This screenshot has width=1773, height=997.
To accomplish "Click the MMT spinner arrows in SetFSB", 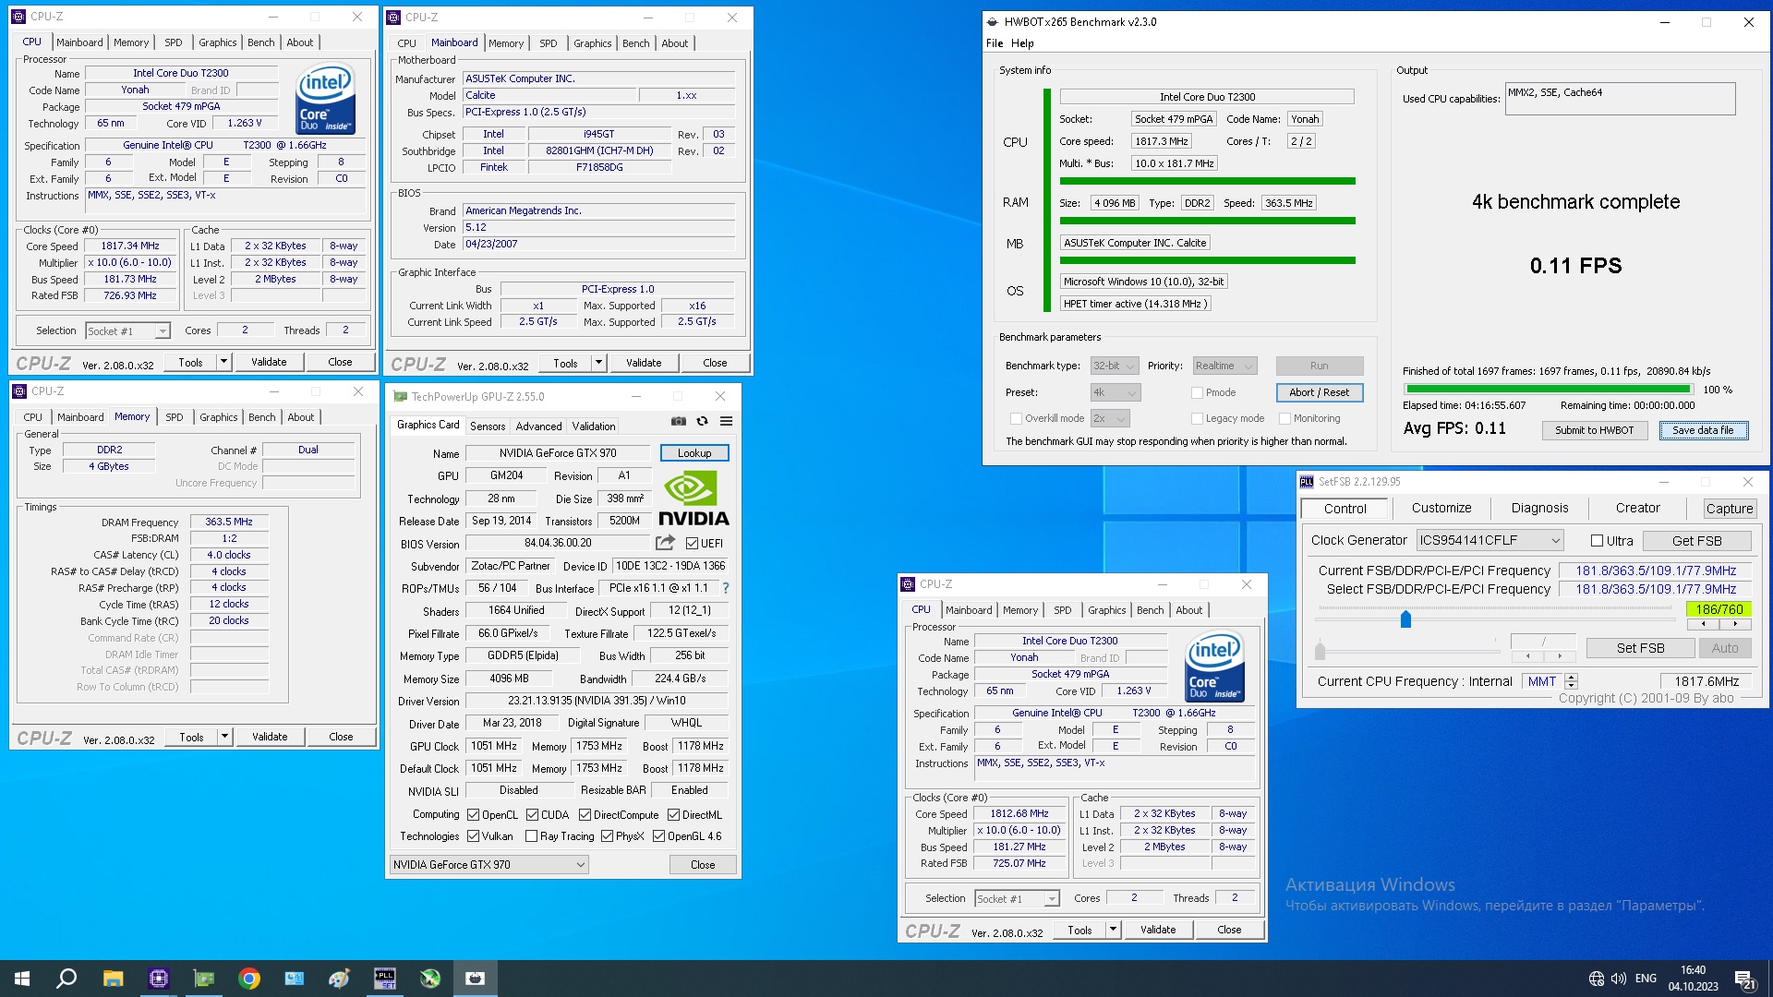I will point(1571,681).
